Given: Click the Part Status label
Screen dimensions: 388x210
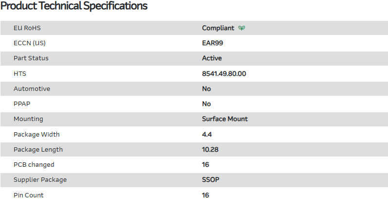Looking at the screenshot, I should pyautogui.click(x=31, y=58).
